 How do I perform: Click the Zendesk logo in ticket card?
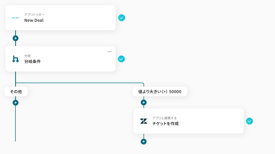[144, 121]
